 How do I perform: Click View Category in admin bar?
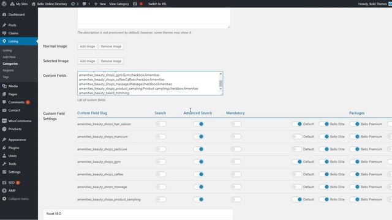tap(119, 4)
